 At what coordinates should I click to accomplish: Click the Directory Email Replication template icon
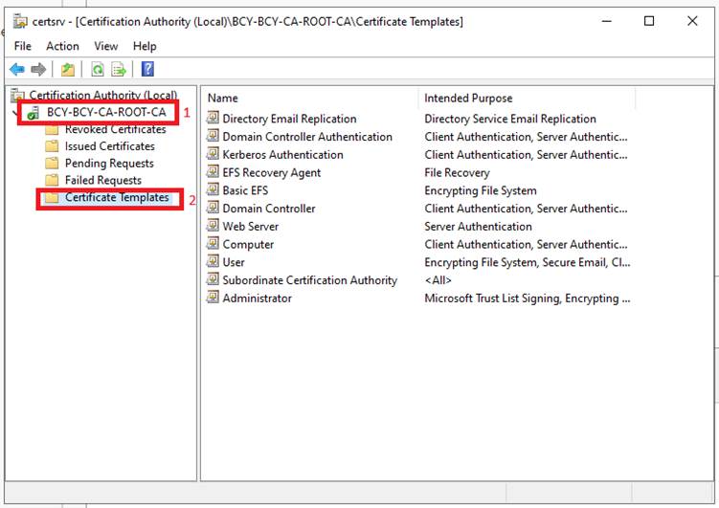(213, 118)
